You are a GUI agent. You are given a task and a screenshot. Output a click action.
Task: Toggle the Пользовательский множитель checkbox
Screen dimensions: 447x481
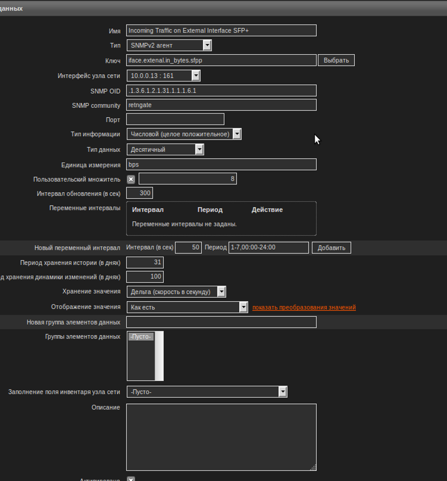click(131, 179)
